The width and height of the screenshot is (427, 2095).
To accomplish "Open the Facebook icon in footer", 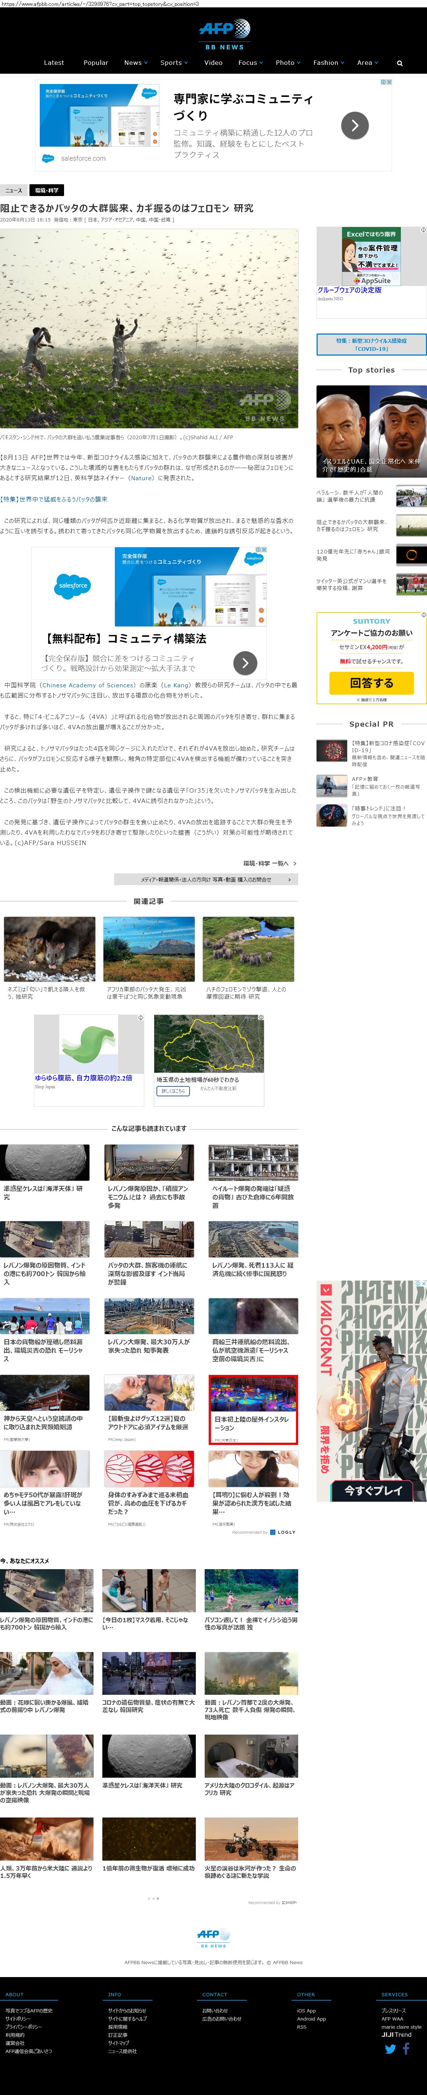I will 407,2049.
